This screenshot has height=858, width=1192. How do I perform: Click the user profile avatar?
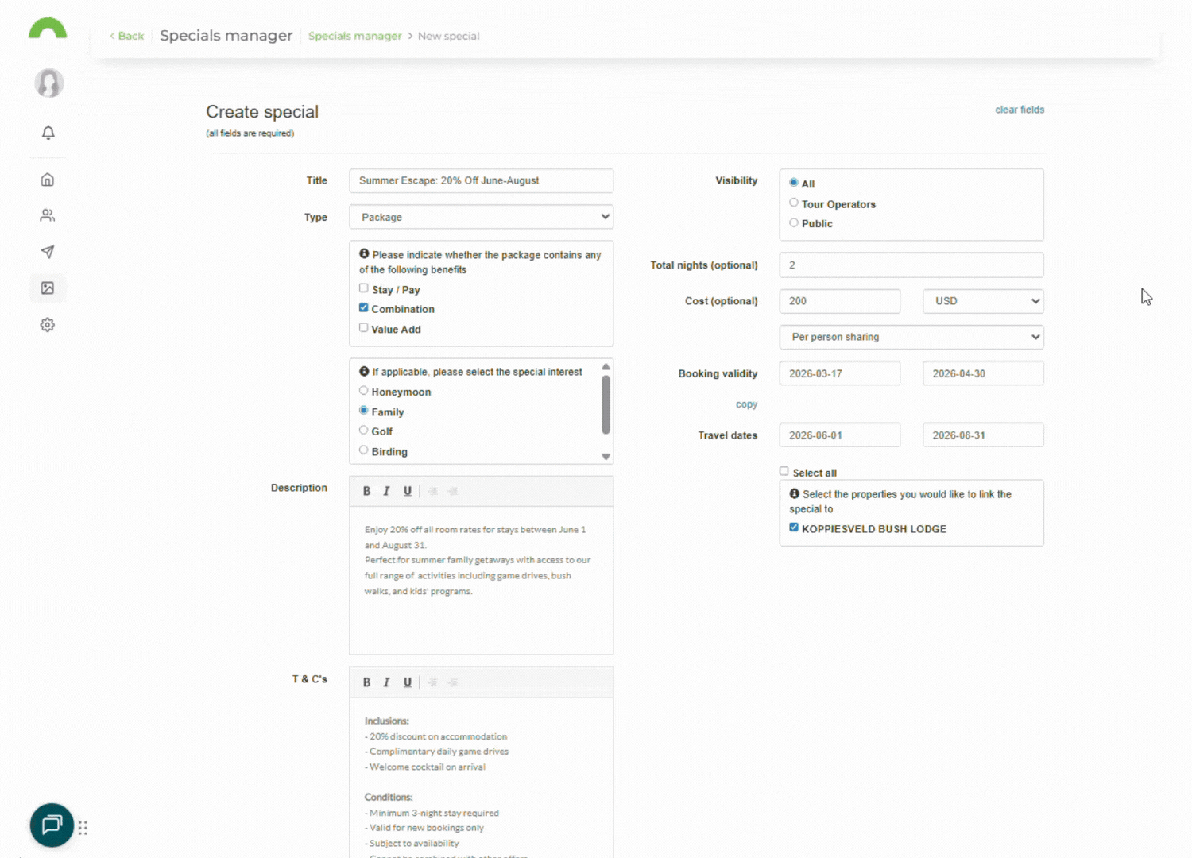coord(48,83)
